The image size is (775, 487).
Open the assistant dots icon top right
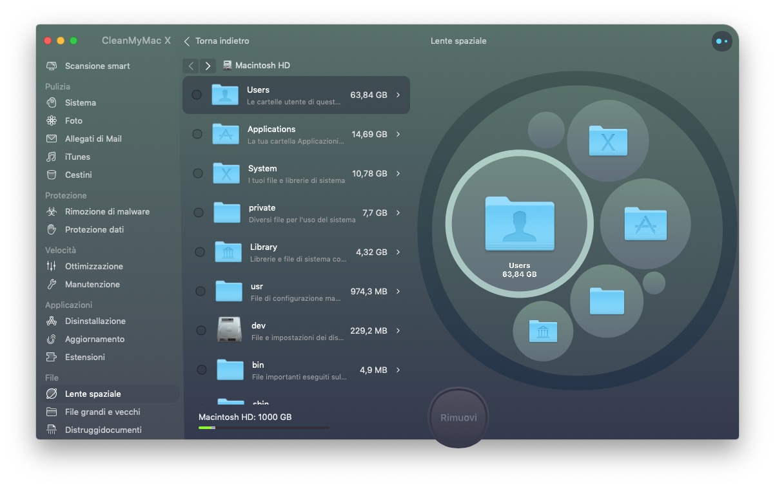coord(721,41)
